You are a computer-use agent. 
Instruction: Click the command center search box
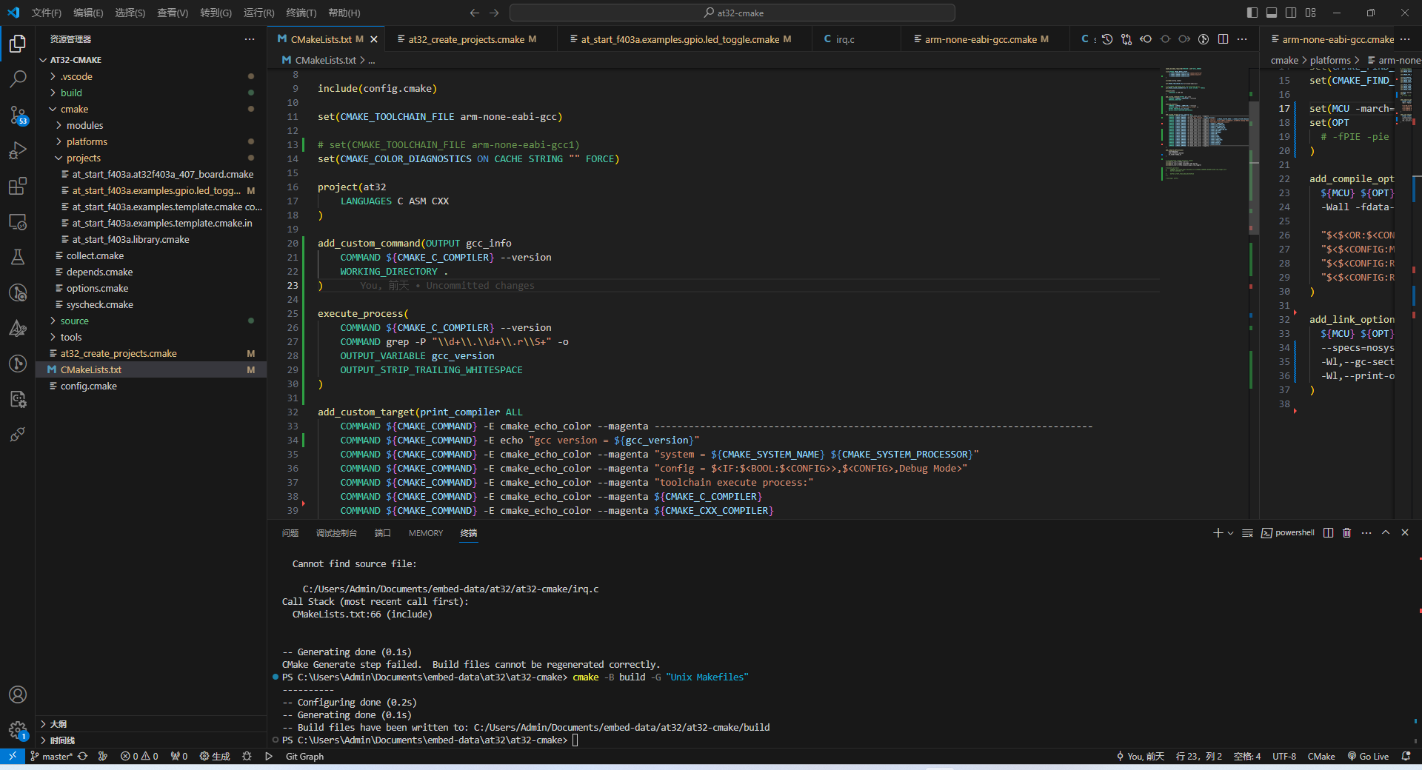tap(732, 13)
